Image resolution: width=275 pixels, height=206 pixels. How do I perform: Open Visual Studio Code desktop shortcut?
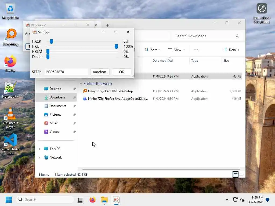(10, 144)
